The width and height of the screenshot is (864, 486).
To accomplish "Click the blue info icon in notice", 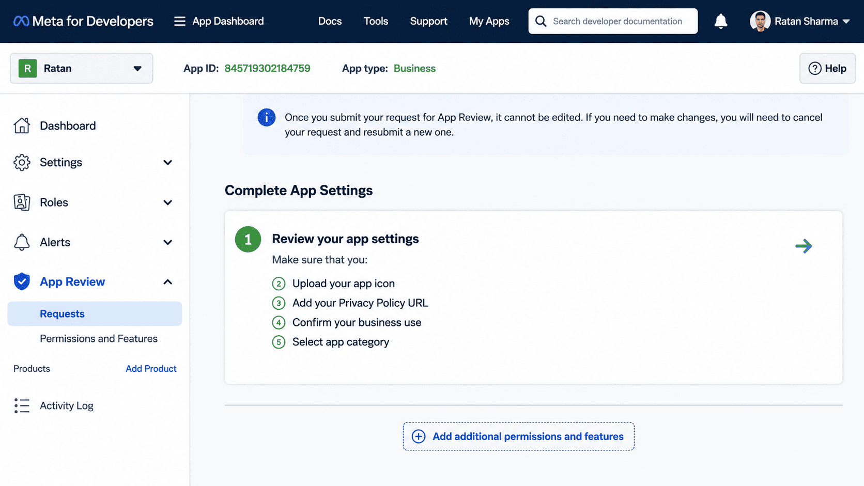I will pos(267,118).
